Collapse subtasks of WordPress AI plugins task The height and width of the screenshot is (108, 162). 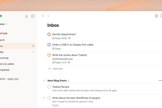[x=44, y=98]
